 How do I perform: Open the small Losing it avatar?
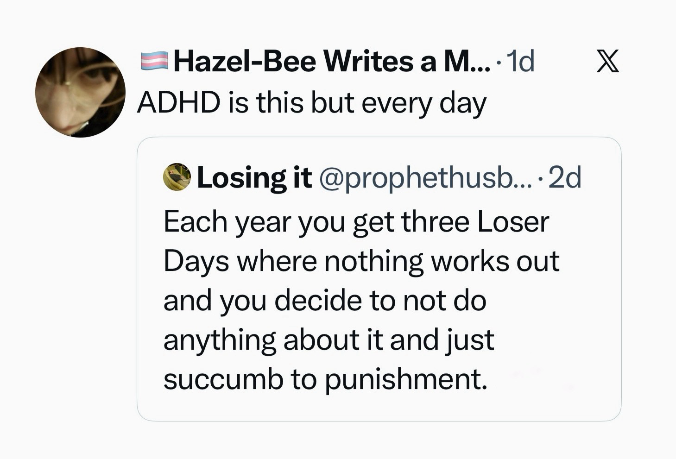tap(177, 178)
